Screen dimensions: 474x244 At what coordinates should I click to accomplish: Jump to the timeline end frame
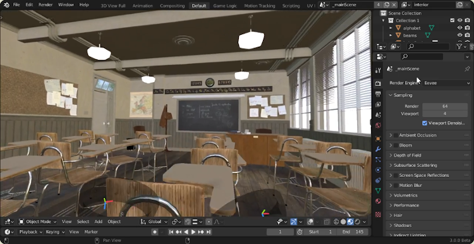tap(208, 232)
